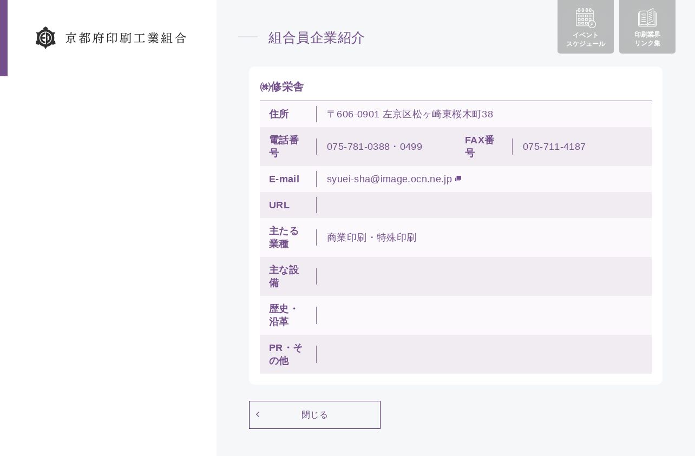Open the 印刷業界リンク集 label

point(647,39)
